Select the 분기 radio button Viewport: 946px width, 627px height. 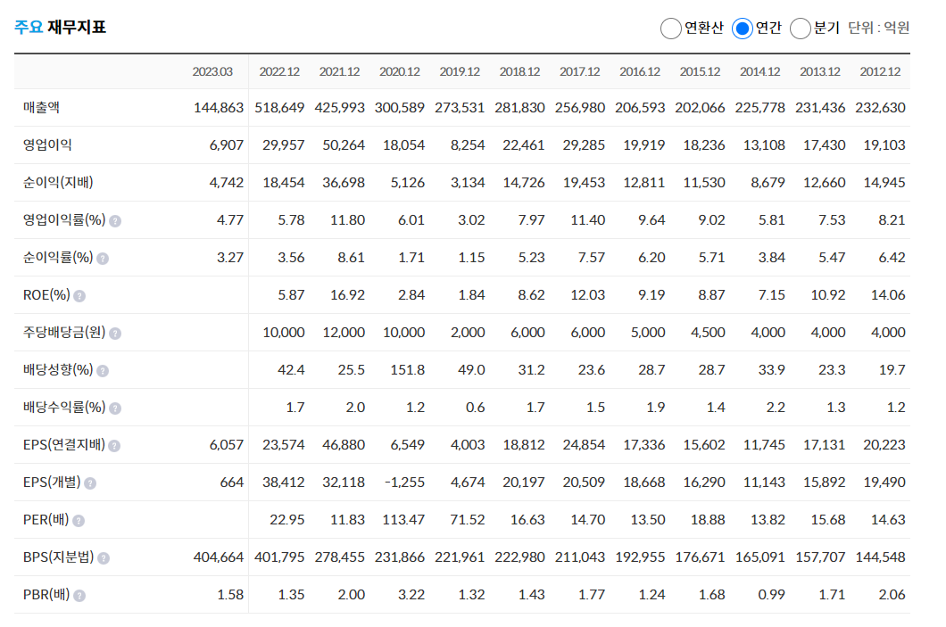[x=800, y=29]
